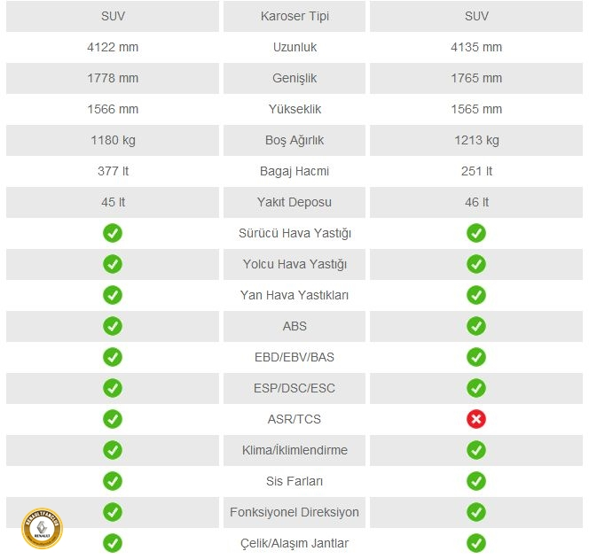Viewport: 589px width, 559px height.
Task: Click the red X icon for ASR/TCS
Action: tap(476, 419)
